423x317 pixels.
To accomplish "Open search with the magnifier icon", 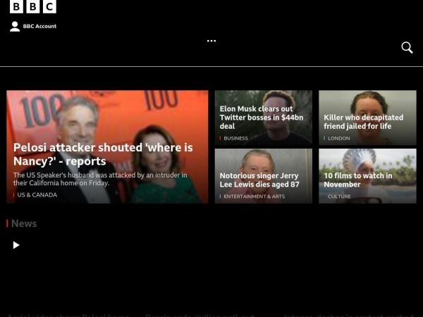I will pyautogui.click(x=407, y=47).
